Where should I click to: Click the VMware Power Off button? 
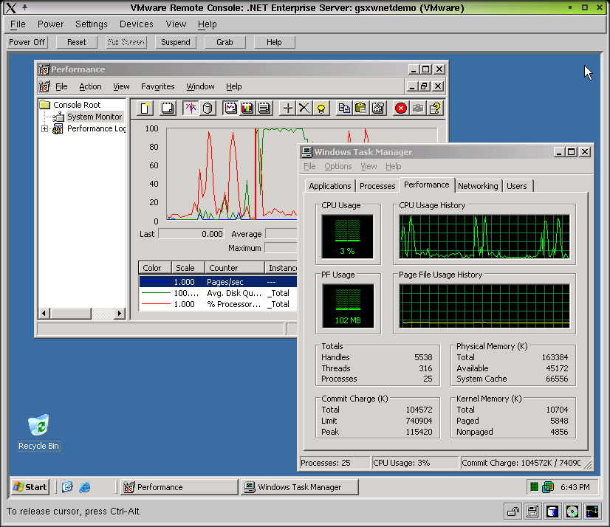click(27, 42)
